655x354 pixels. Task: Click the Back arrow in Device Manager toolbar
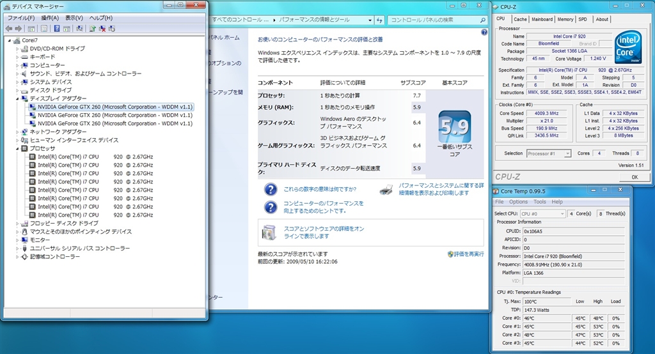pyautogui.click(x=9, y=28)
